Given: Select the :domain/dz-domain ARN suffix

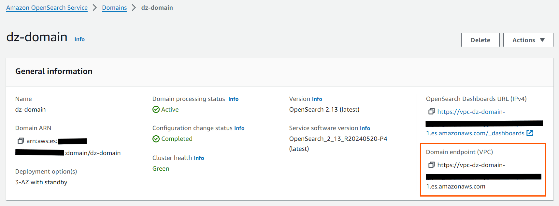Looking at the screenshot, I should pos(93,153).
